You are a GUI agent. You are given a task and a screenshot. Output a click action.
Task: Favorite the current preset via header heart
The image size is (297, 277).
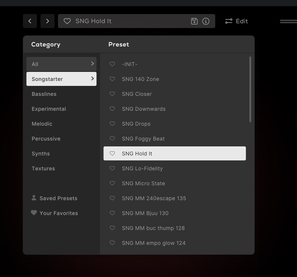[67, 21]
